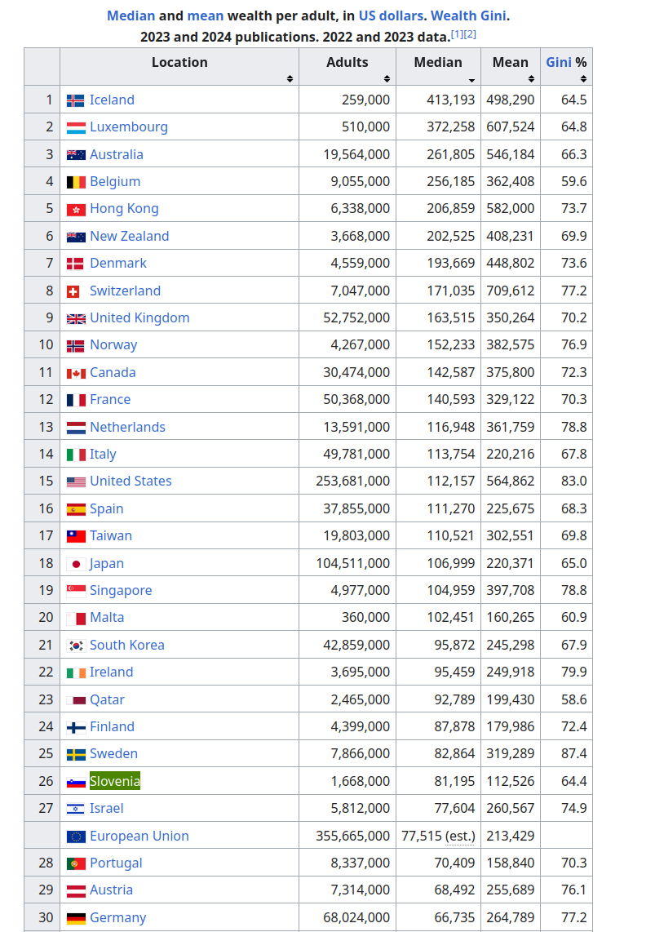Image resolution: width=655 pixels, height=932 pixels.
Task: Click Iceland median value 413,193
Action: (x=451, y=100)
